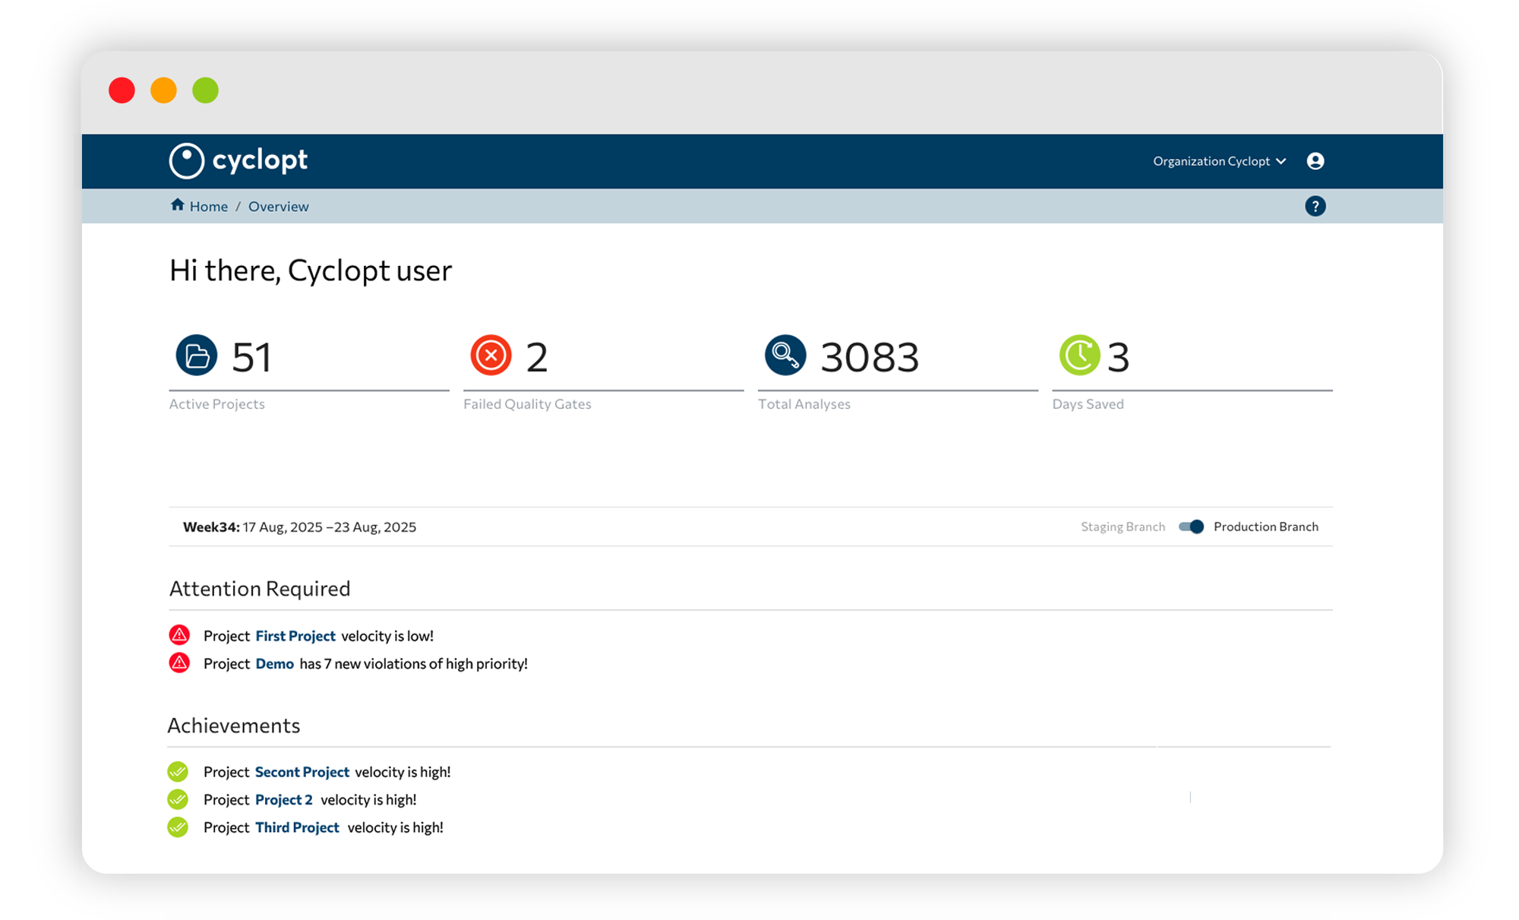This screenshot has height=920, width=1519.
Task: Click the Active Projects folder icon
Action: point(197,356)
